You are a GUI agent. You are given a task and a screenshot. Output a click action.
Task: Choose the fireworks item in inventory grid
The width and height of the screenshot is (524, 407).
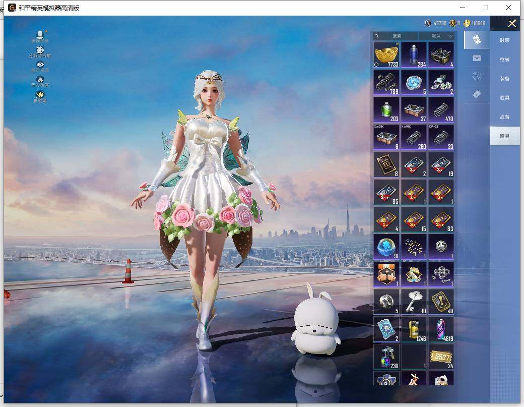(x=414, y=246)
